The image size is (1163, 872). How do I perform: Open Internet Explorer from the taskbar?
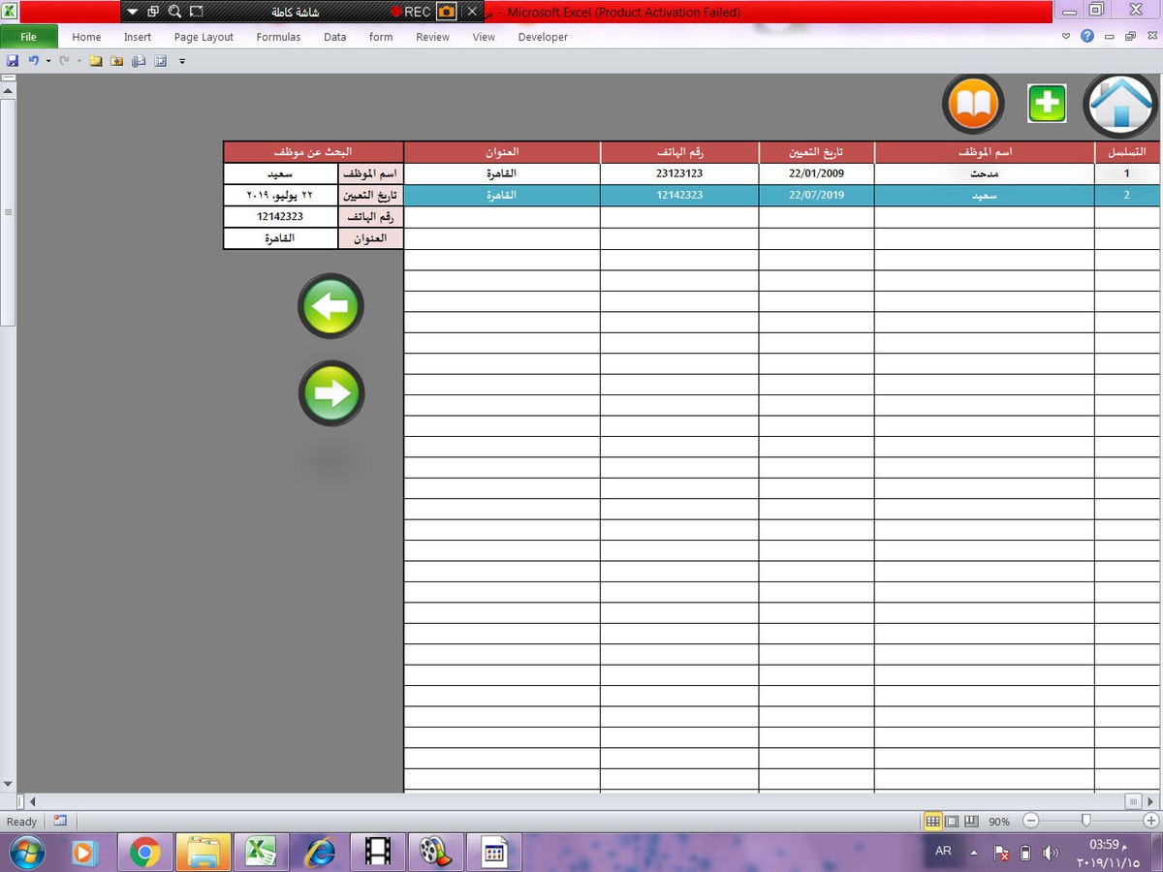click(320, 853)
